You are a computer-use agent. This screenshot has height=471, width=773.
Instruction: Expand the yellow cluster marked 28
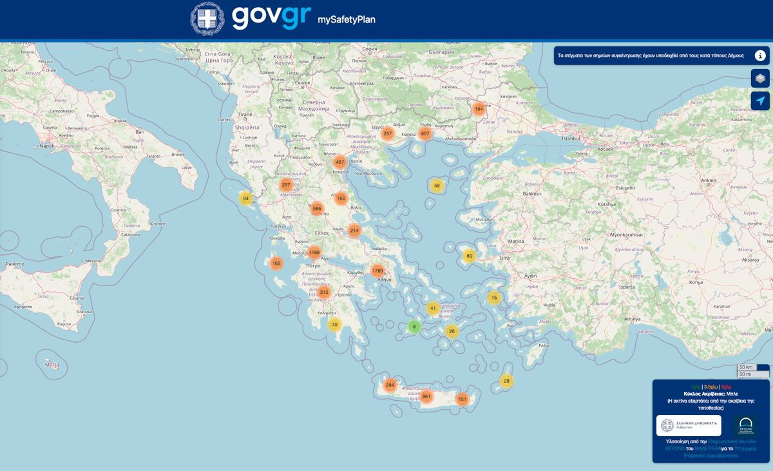(506, 381)
